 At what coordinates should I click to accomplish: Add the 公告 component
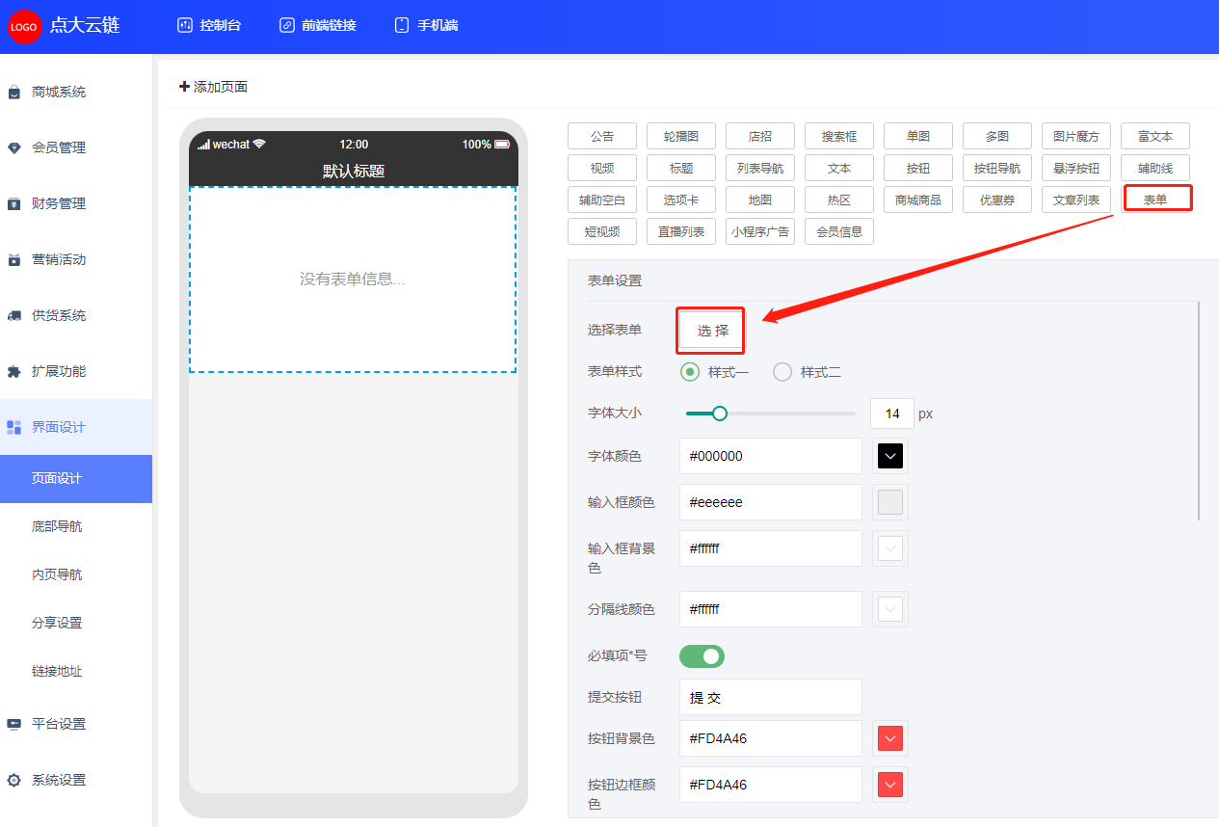(602, 137)
